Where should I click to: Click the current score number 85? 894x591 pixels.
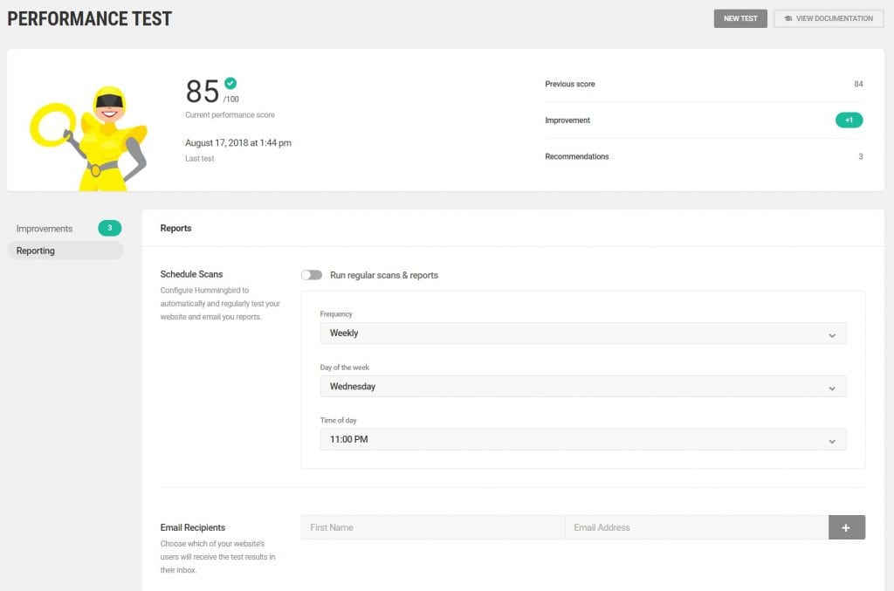203,91
